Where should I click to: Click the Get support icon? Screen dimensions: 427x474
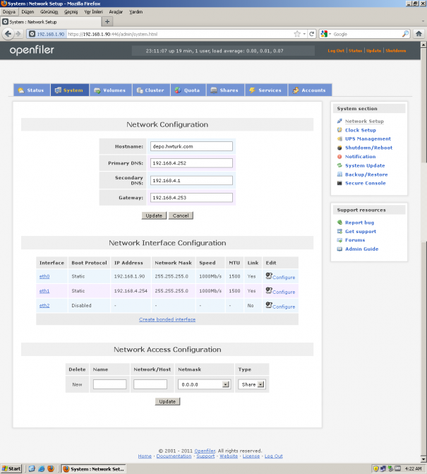(x=339, y=231)
